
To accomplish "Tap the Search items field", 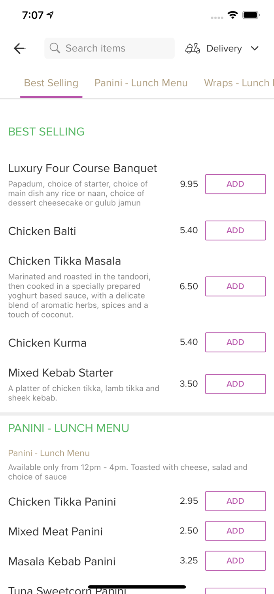I will pos(109,48).
